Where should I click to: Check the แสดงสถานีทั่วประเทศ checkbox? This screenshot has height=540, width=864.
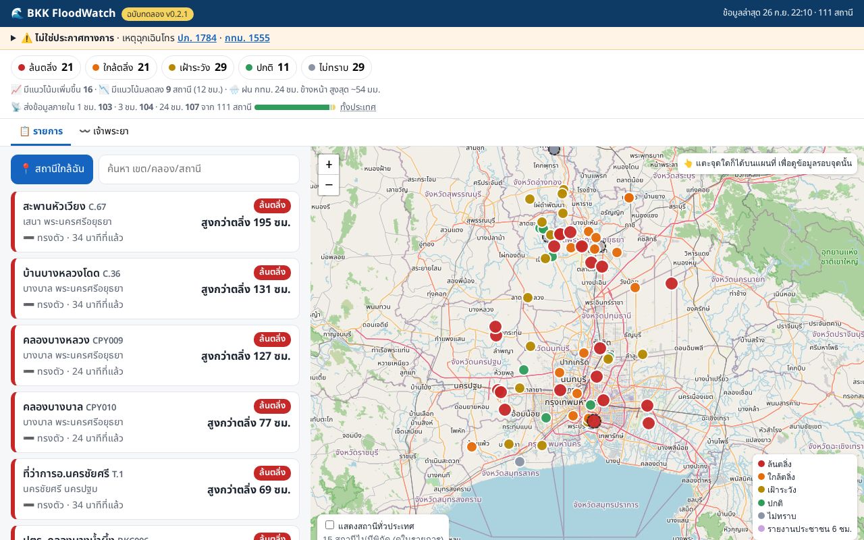[x=330, y=525]
